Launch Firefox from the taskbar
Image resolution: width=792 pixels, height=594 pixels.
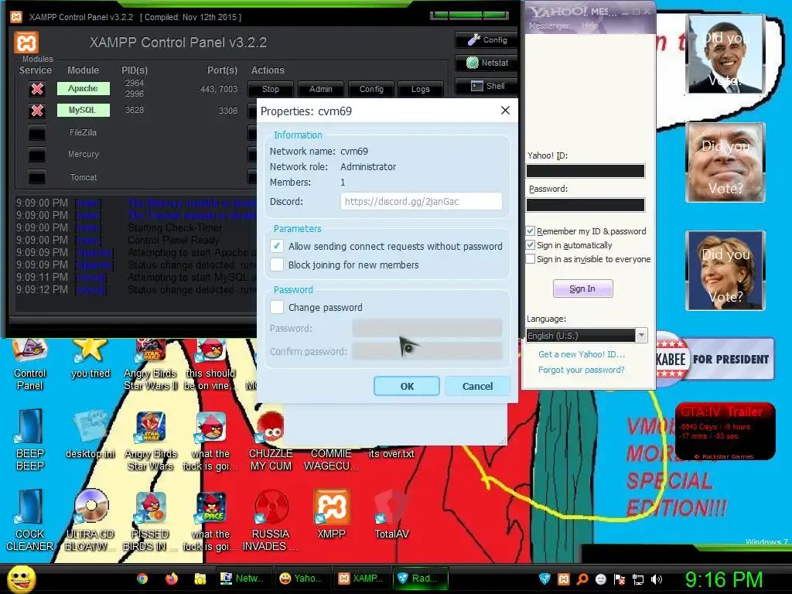click(x=172, y=579)
